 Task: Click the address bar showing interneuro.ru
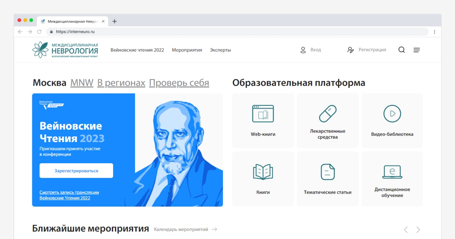pyautogui.click(x=237, y=32)
